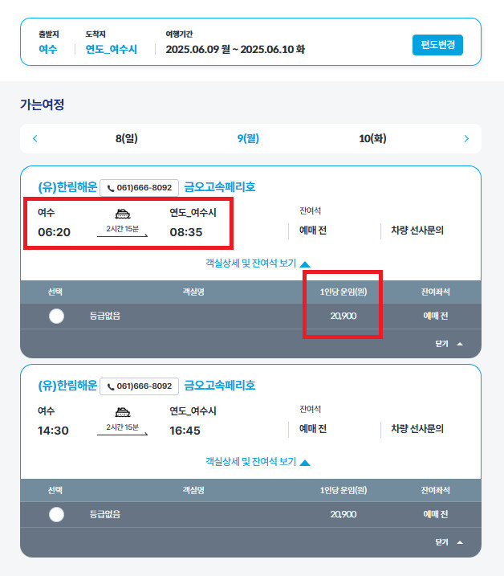The image size is (504, 576).
Task: Go to next date with right chevron
Action: click(466, 139)
